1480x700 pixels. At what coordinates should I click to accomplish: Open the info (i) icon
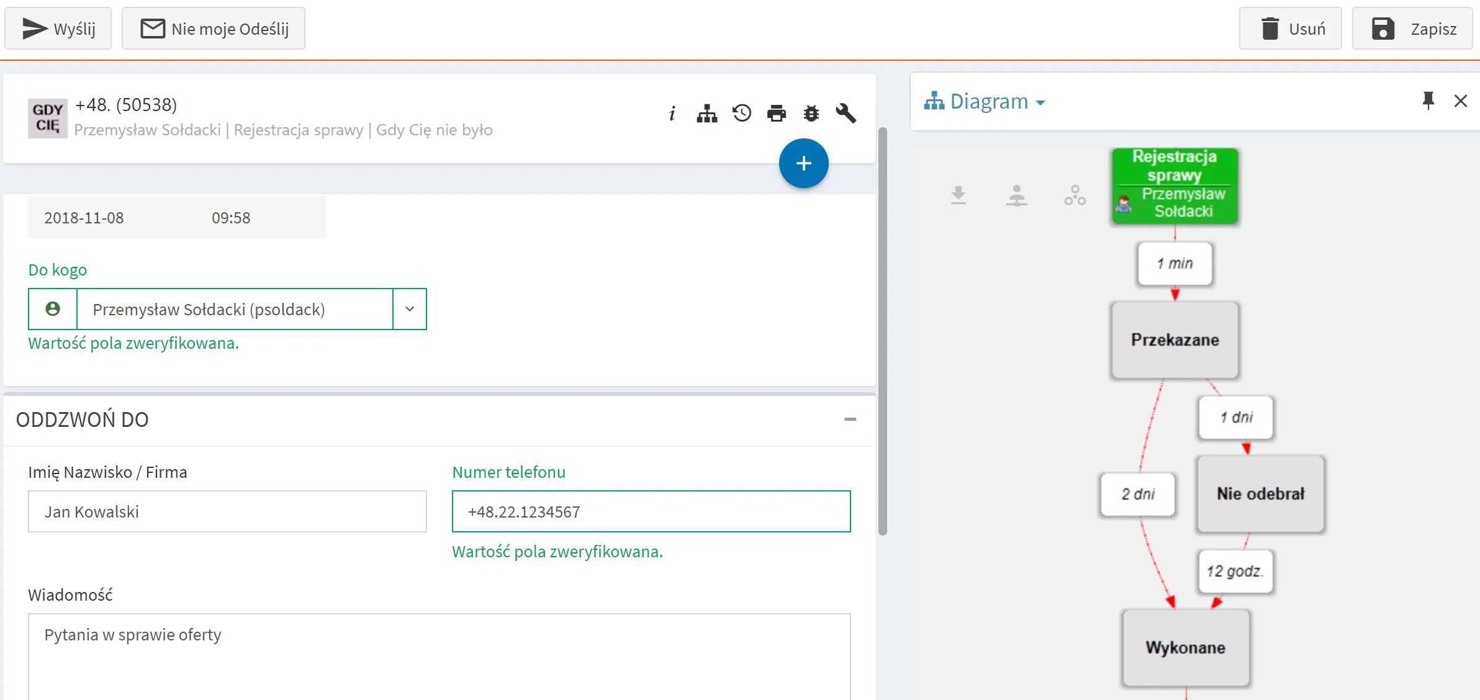672,114
